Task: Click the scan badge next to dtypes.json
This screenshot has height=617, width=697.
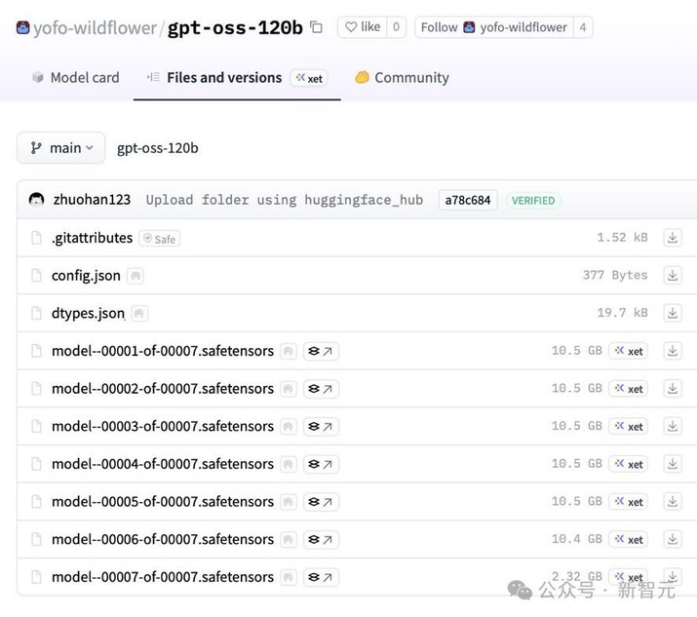Action: tap(139, 314)
